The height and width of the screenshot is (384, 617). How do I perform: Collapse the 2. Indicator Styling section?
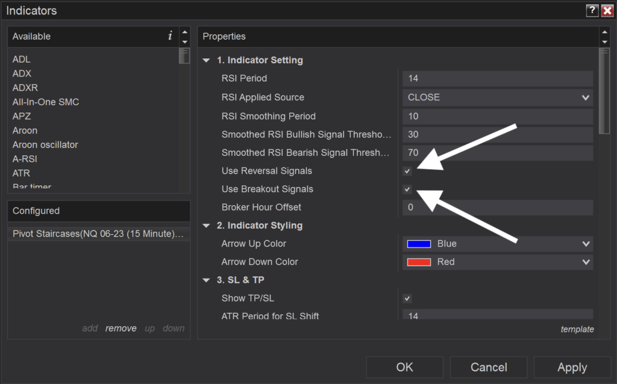click(206, 226)
